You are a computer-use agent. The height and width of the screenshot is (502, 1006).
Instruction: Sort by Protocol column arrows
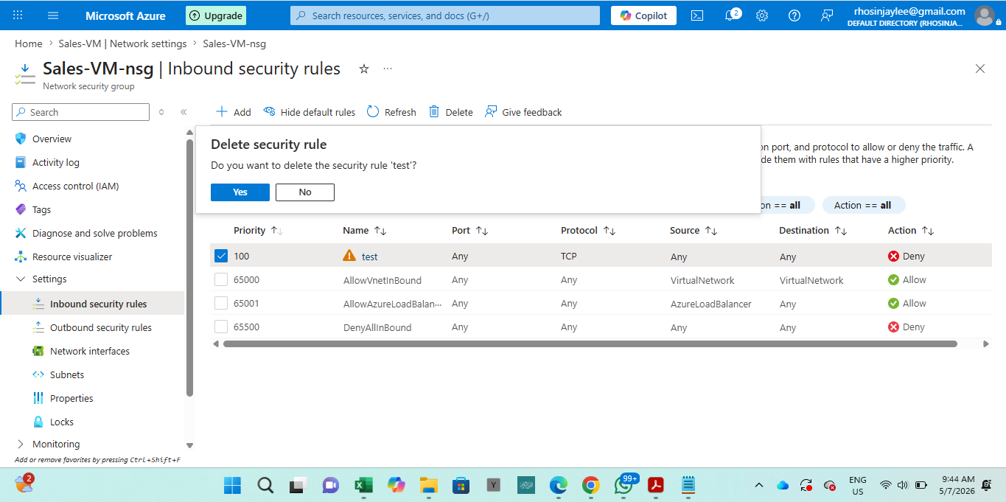[x=609, y=231]
